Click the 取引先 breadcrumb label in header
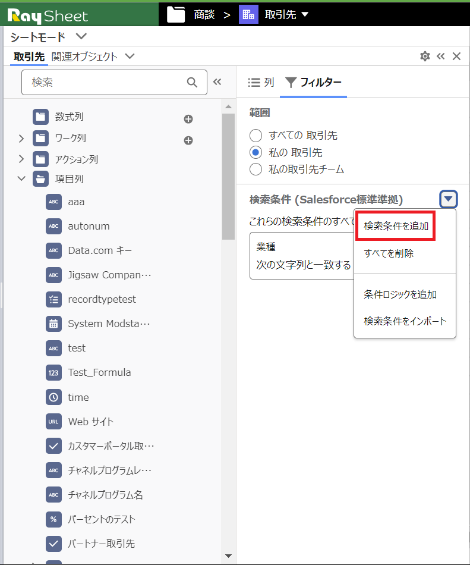This screenshot has width=470, height=565. pyautogui.click(x=280, y=15)
